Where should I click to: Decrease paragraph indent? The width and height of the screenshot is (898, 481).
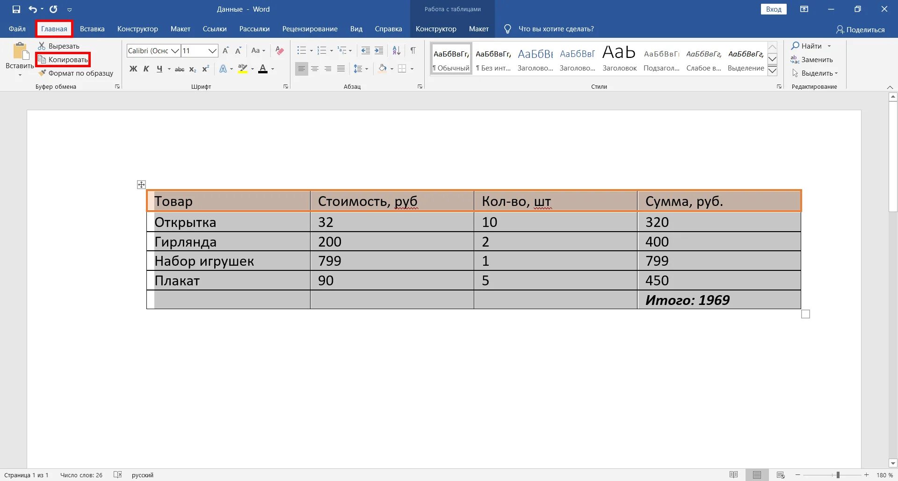366,50
